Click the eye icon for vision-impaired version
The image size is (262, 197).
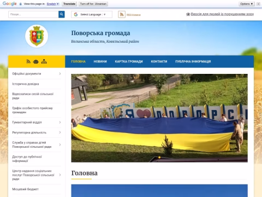[x=188, y=14]
